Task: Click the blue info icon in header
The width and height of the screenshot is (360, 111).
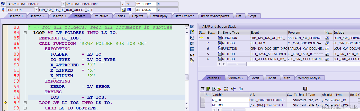Action: click(x=129, y=10)
